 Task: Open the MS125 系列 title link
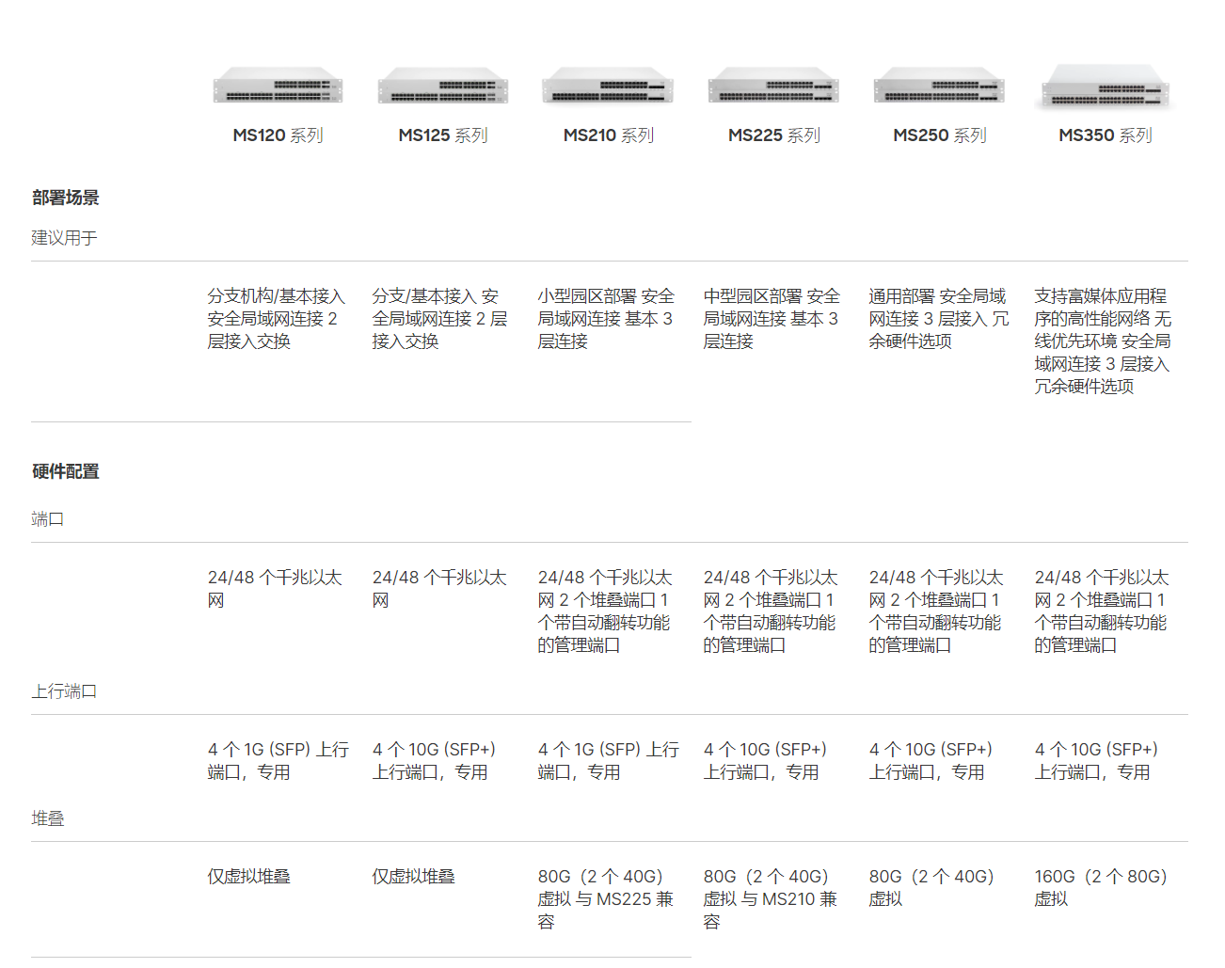tap(443, 135)
